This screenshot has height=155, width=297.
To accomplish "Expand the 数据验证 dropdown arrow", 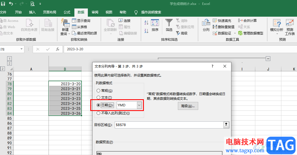I will pyautogui.click(x=235, y=33).
